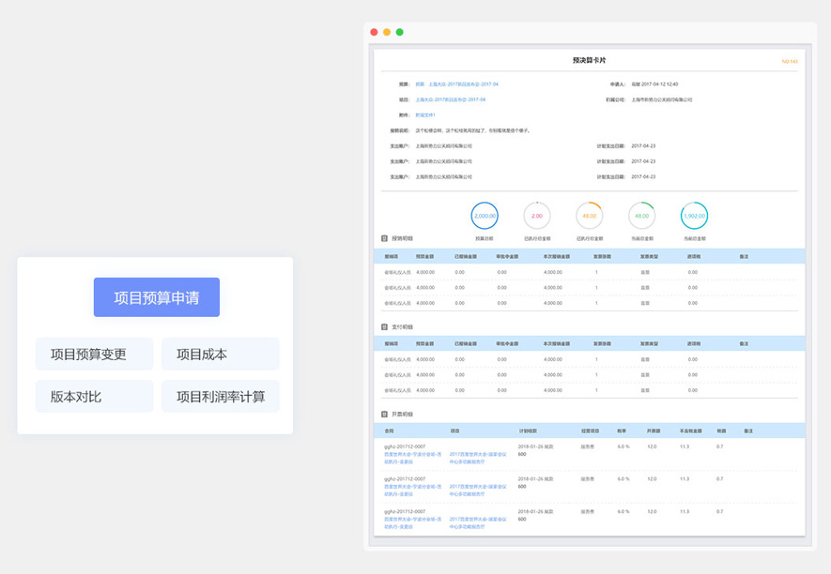Image resolution: width=831 pixels, height=574 pixels.
Task: Click the cyan 1,902.00 progress ring
Action: point(694,216)
